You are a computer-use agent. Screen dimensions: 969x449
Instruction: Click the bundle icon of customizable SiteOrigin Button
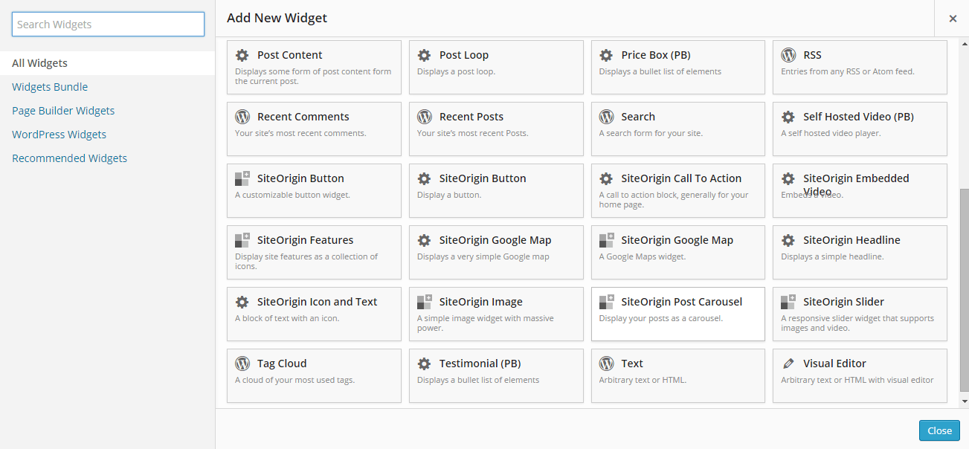[242, 178]
